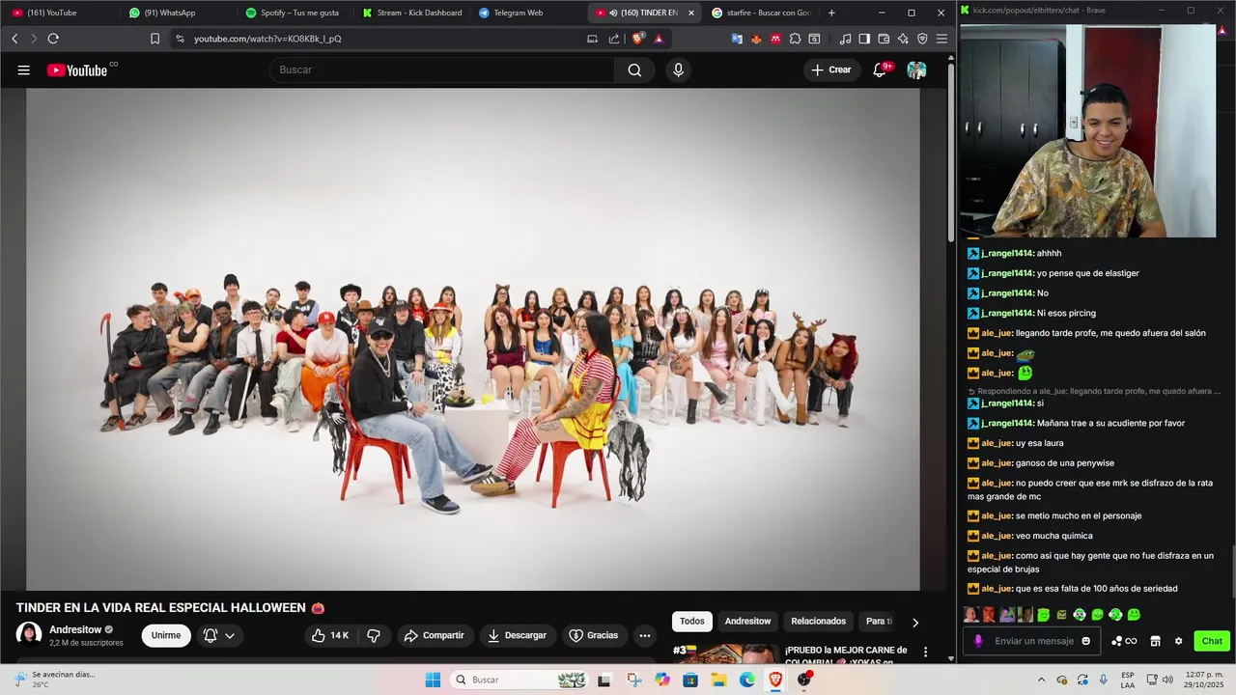Open YouTube notifications bell
This screenshot has width=1236, height=695.
point(880,69)
